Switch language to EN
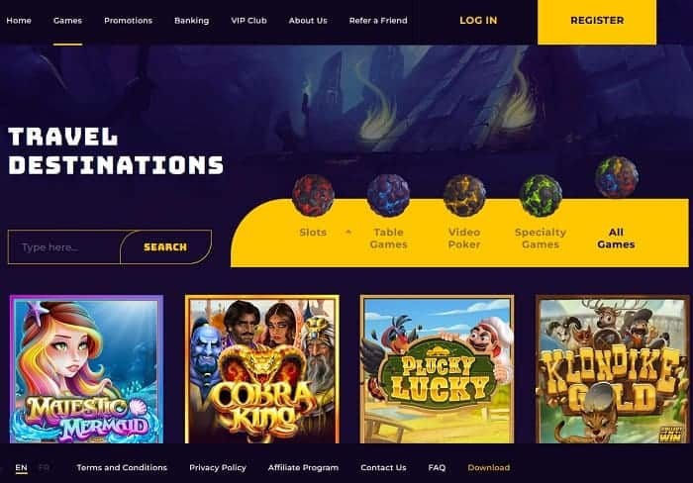The width and height of the screenshot is (693, 483). coord(21,467)
